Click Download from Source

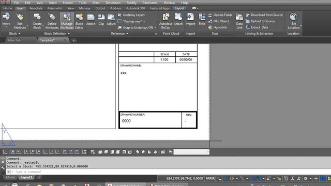(264, 15)
